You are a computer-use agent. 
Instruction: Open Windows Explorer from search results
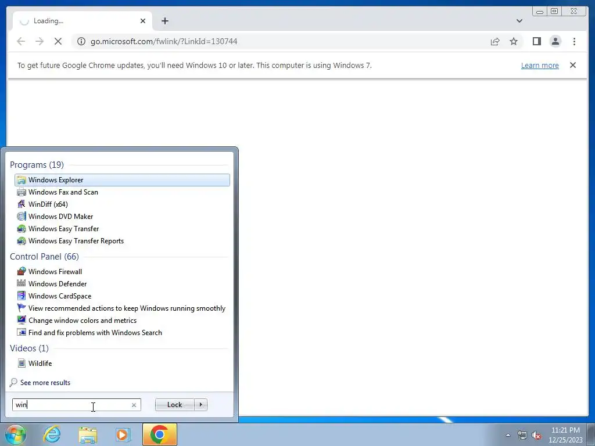point(122,180)
